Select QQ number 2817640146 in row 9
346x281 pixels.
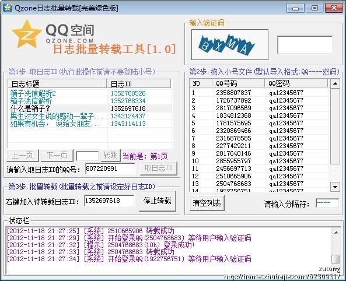pyautogui.click(x=233, y=153)
